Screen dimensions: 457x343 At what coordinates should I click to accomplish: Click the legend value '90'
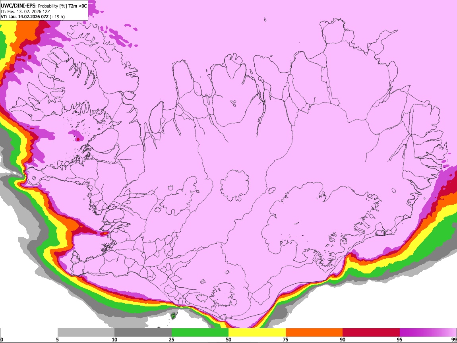point(343,339)
